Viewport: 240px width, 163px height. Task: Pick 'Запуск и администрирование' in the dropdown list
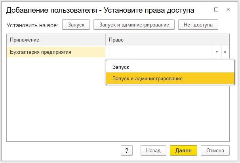click(147, 78)
